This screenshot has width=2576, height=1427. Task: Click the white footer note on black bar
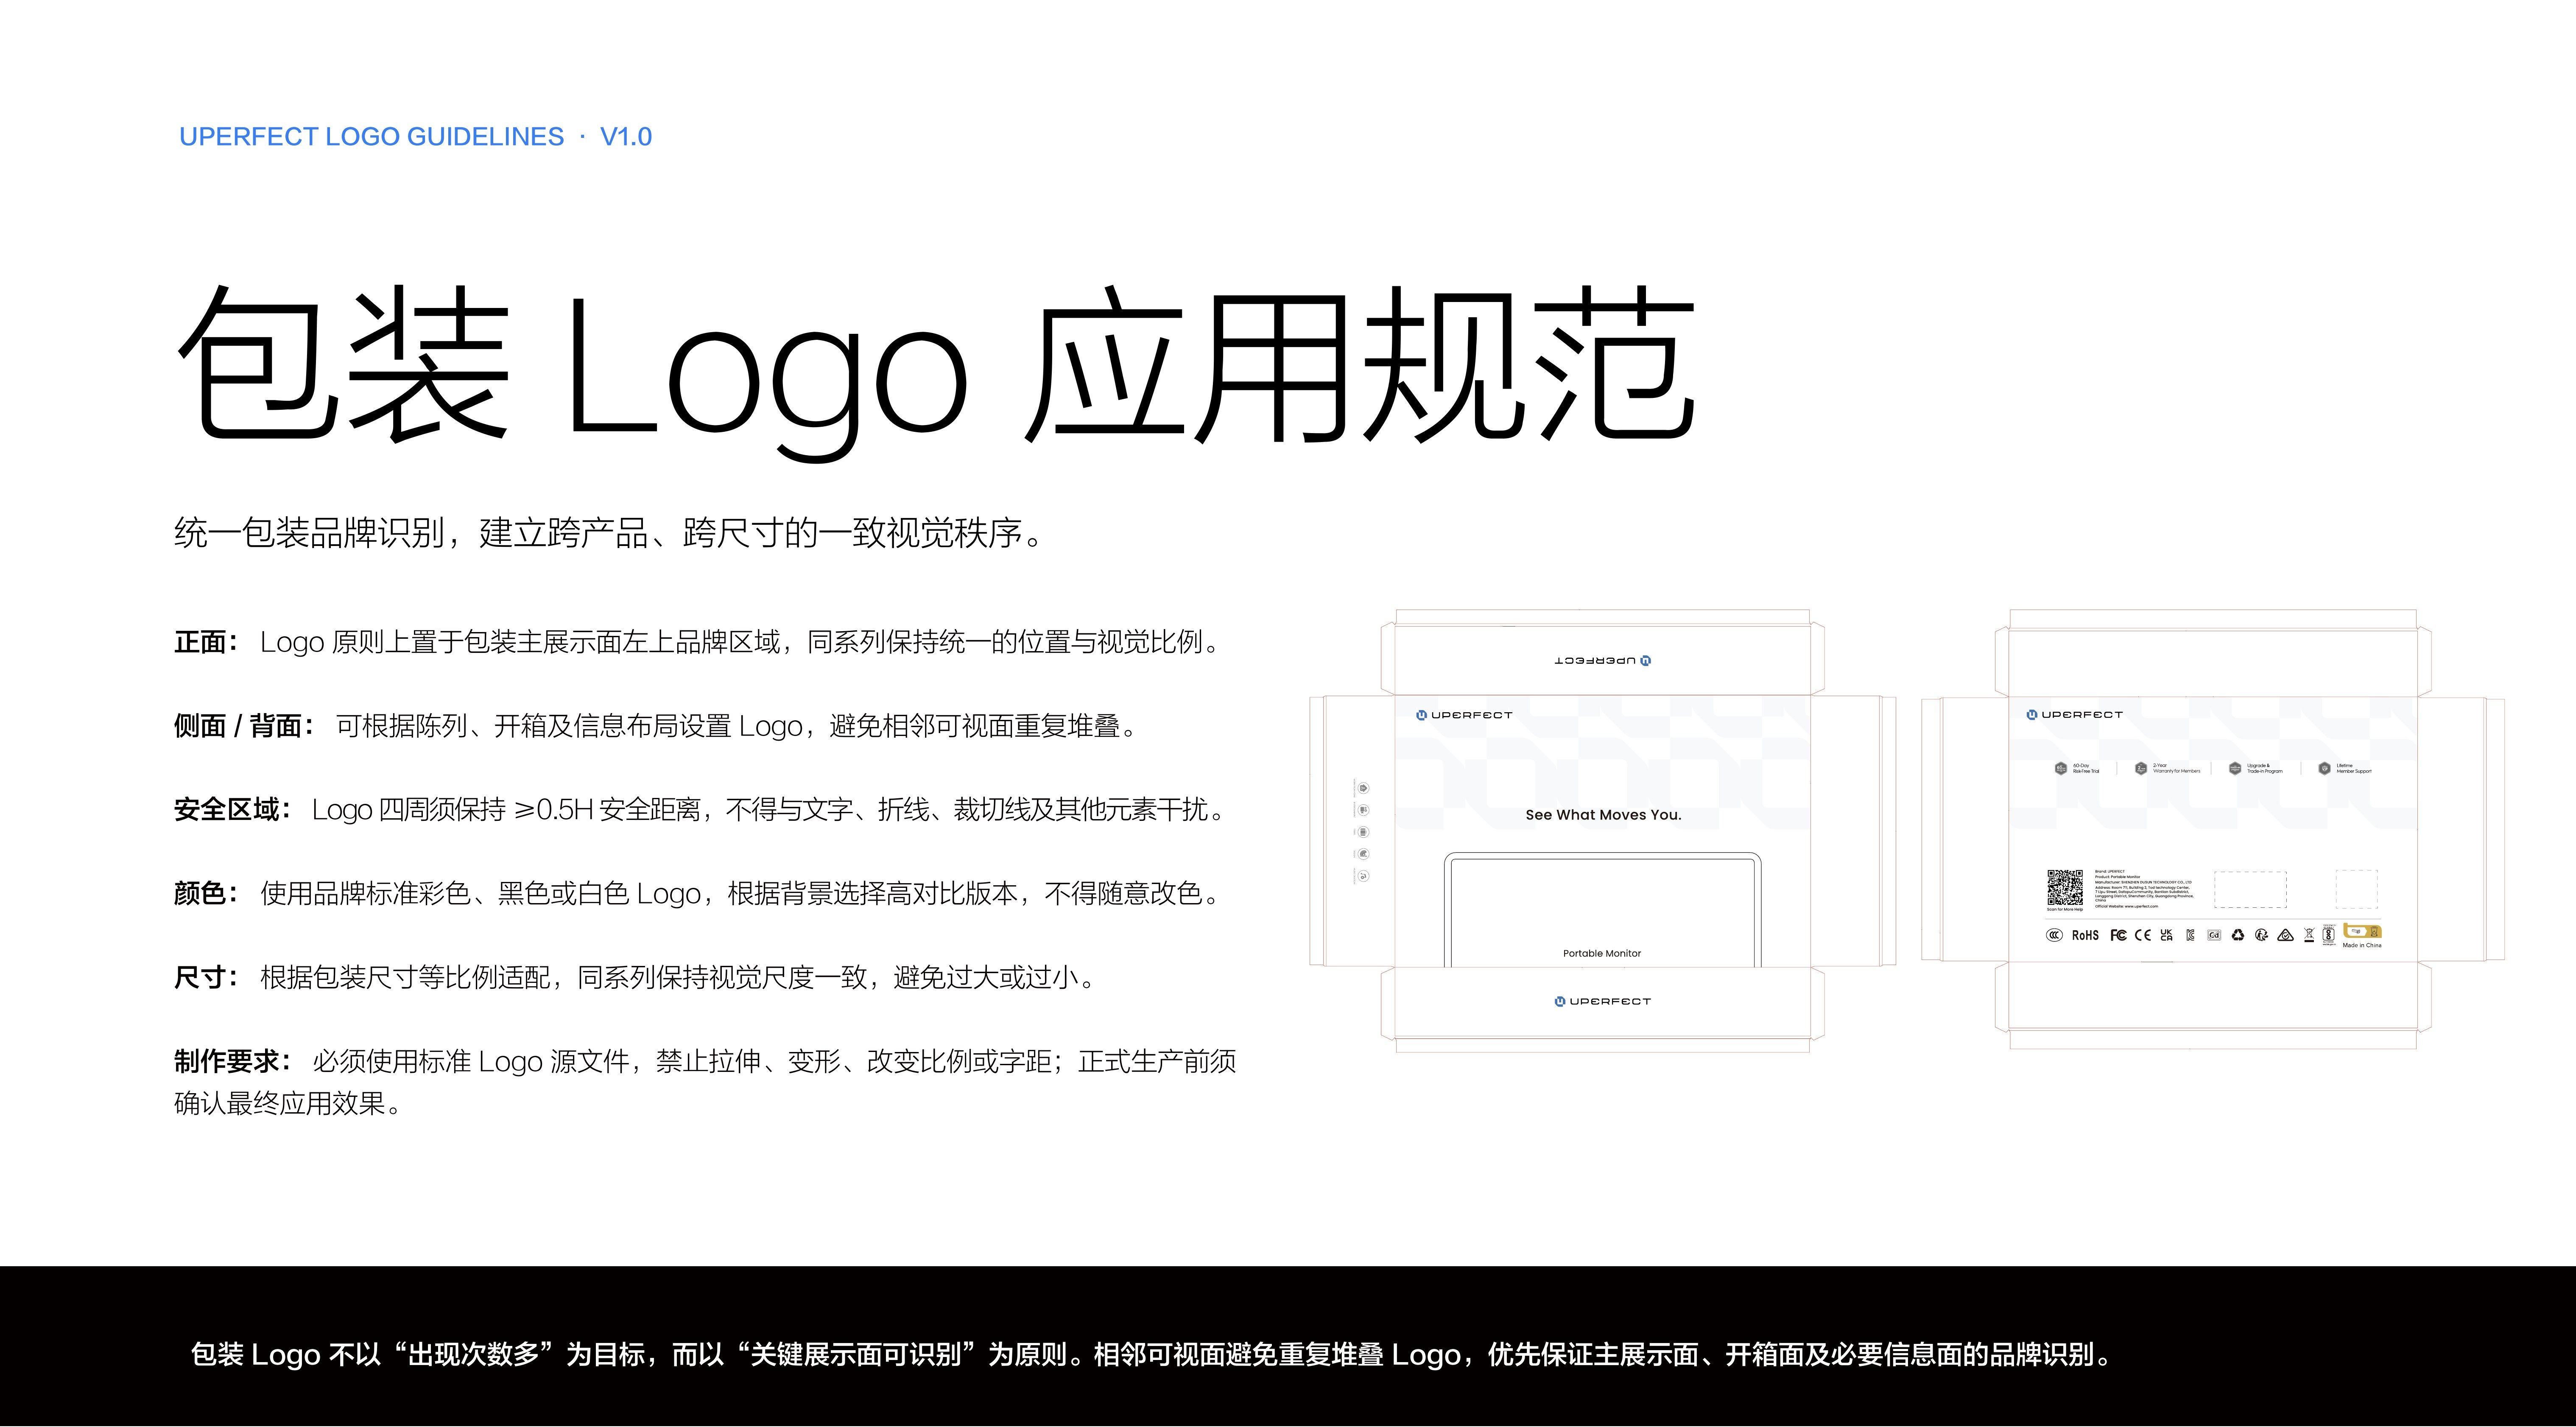[x=1152, y=1355]
